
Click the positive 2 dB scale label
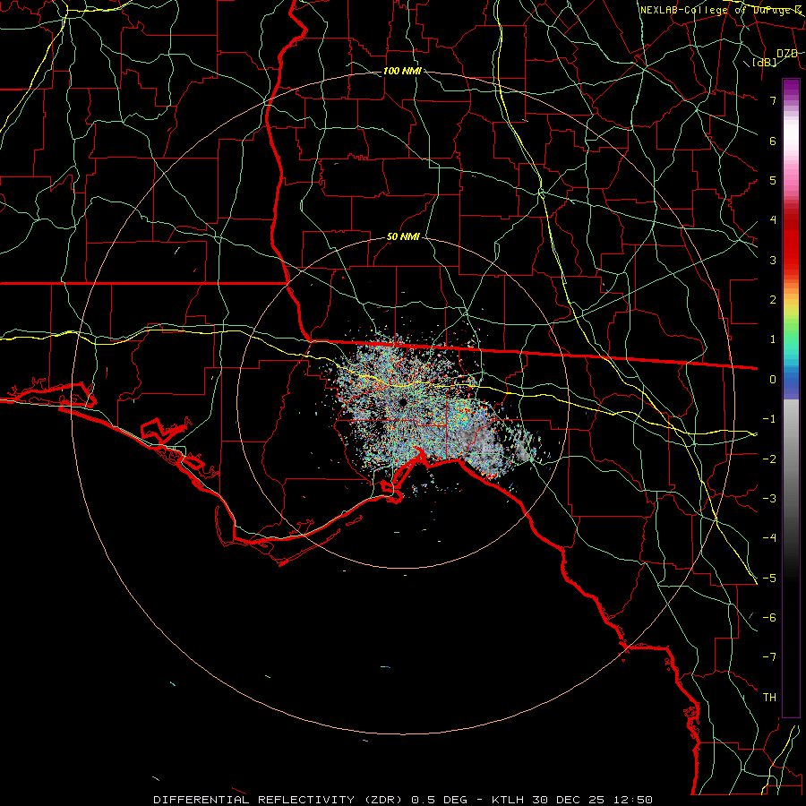773,300
